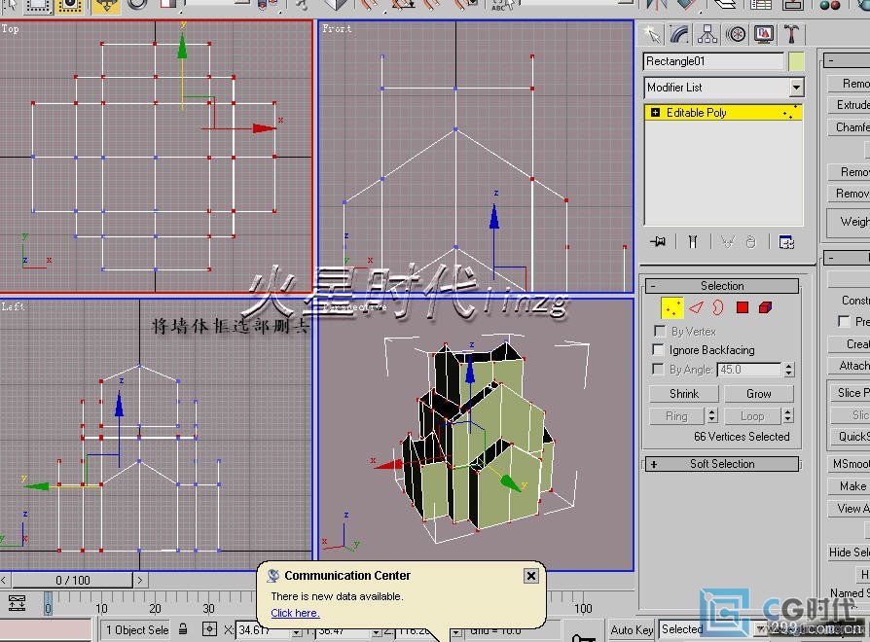Select Edge sub-object level icon

point(696,307)
